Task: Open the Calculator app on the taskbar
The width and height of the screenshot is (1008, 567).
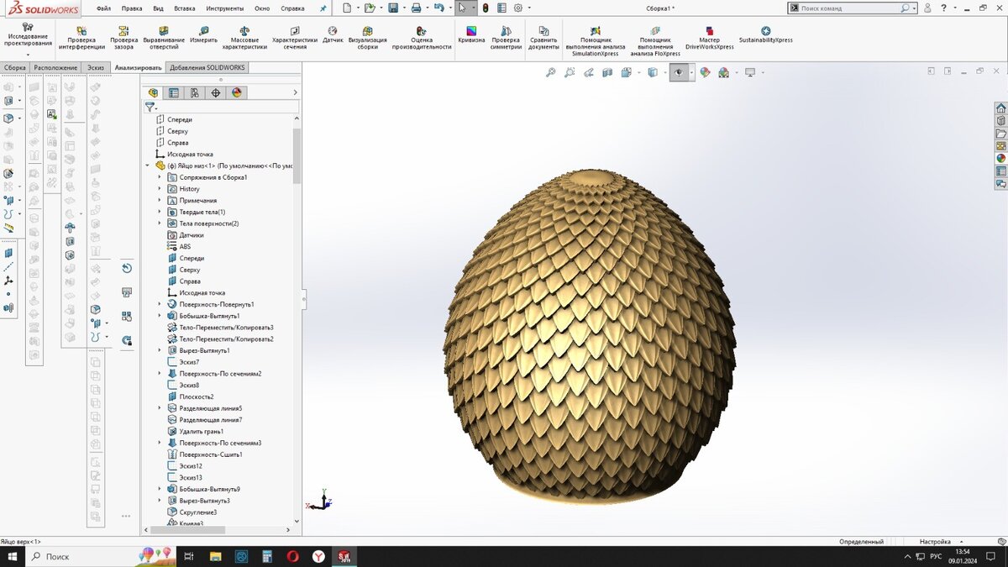Action: pos(267,556)
